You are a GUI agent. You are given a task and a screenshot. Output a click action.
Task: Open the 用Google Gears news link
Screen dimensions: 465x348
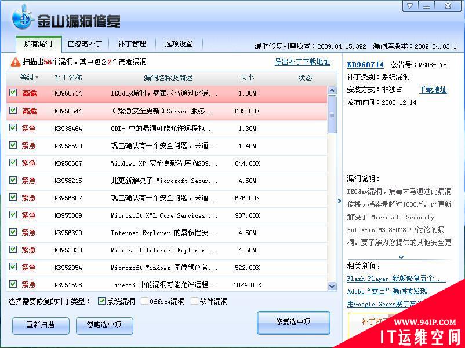coord(384,304)
